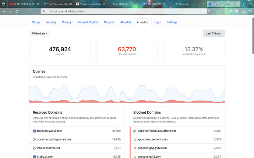Open the Setup section
The height and width of the screenshot is (158, 254).
(x=36, y=22)
